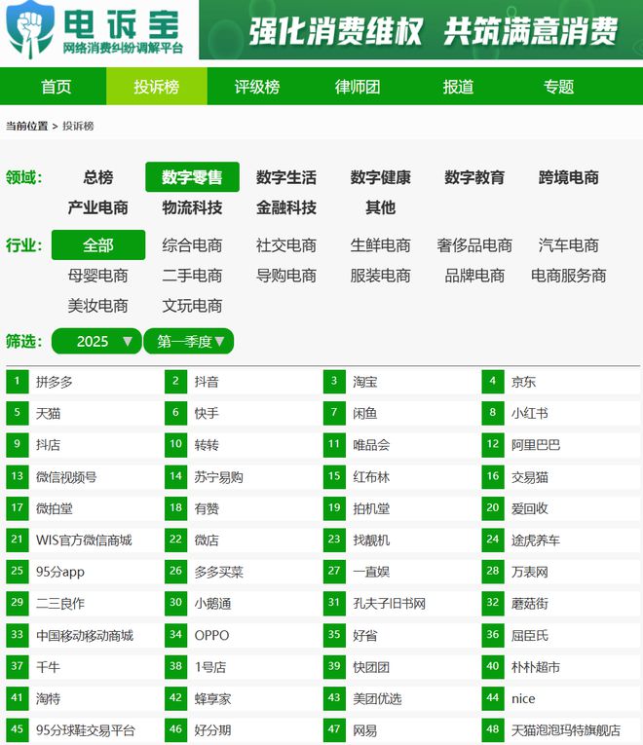Image resolution: width=643 pixels, height=745 pixels.
Task: Click rank badge number 8 beside 小红书
Action: click(x=493, y=413)
